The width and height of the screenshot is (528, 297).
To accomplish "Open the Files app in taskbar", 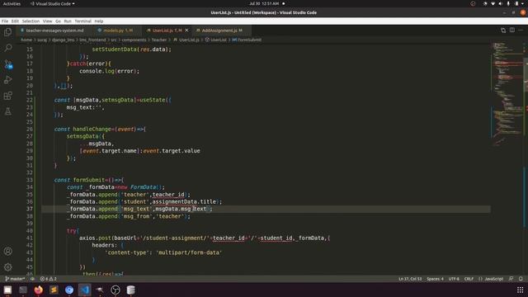I will click(x=7, y=290).
